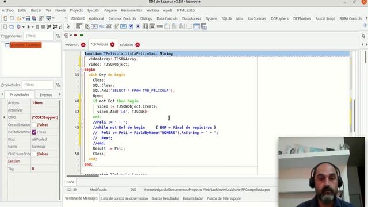
Task: Collapse the code fold at line 40
Action: coord(82,101)
